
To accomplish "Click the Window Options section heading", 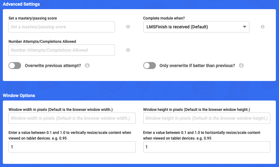I will [x=19, y=95].
